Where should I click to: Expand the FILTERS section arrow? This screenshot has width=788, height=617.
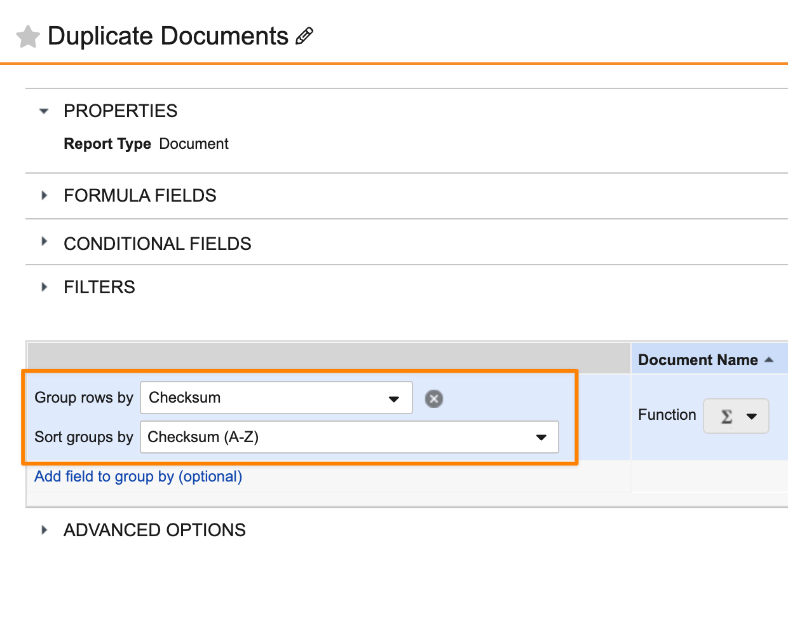[44, 287]
